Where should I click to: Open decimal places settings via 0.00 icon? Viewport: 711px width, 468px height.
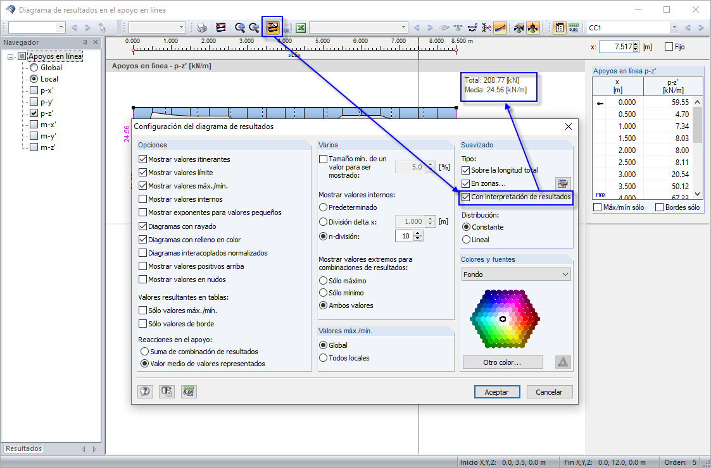(188, 391)
